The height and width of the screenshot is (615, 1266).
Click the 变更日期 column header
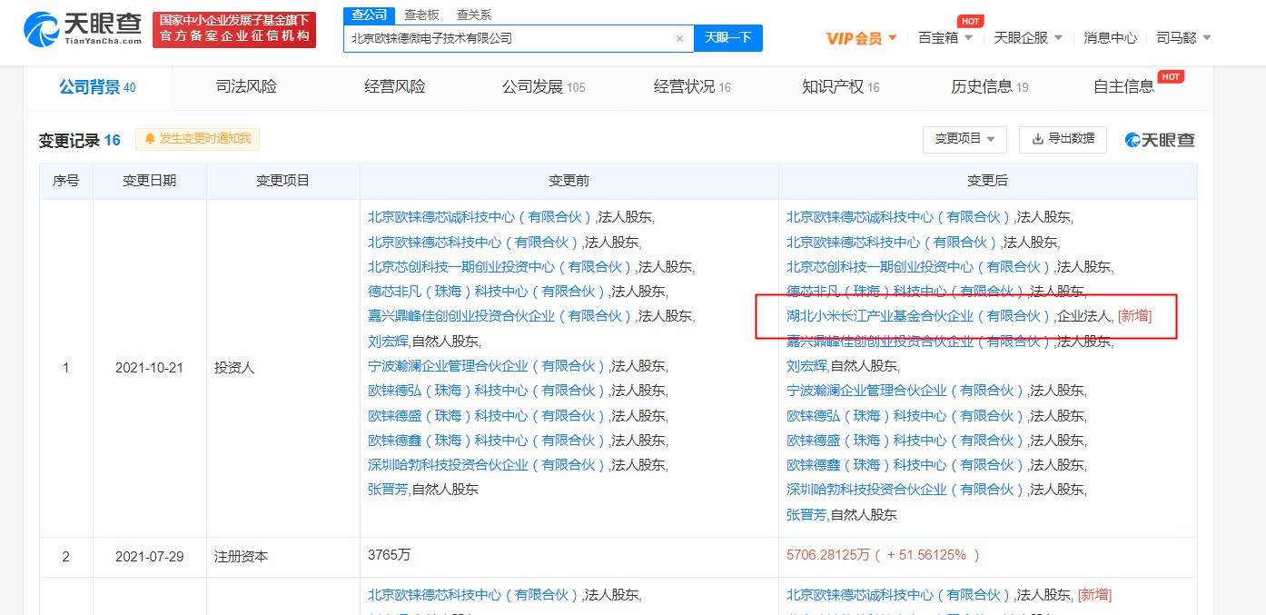pos(149,181)
